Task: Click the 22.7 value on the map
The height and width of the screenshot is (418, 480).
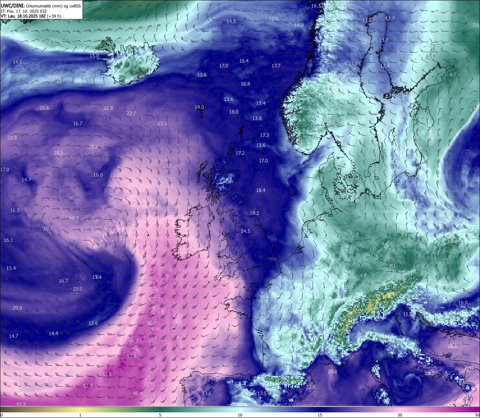Action: pos(131,113)
